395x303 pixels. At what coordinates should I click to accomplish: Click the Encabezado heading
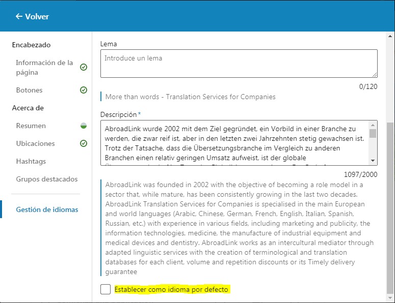pos(31,45)
